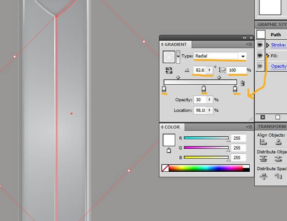Viewport: 287px width, 221px height.
Task: Click the Stroke link in Appearance
Action: tap(278, 45)
